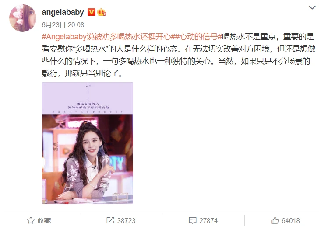Expand the post options chevron menu

pyautogui.click(x=312, y=7)
